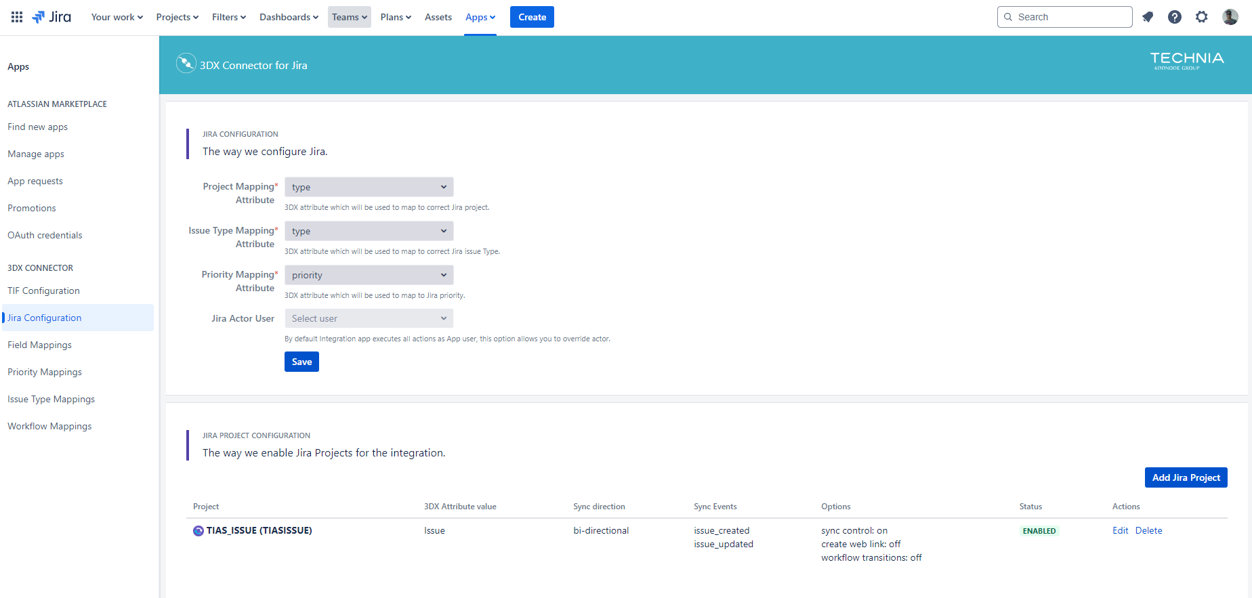Open Manage apps in sidebar
Image resolution: width=1252 pixels, height=598 pixels.
[36, 154]
